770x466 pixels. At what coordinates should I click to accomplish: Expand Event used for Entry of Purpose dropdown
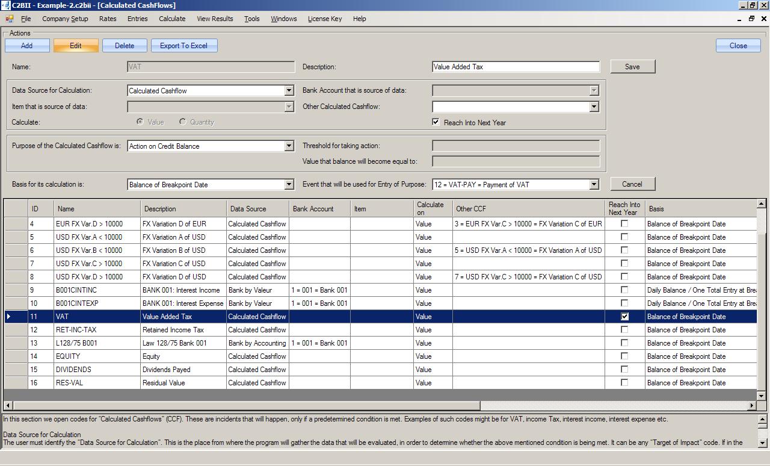pos(594,185)
